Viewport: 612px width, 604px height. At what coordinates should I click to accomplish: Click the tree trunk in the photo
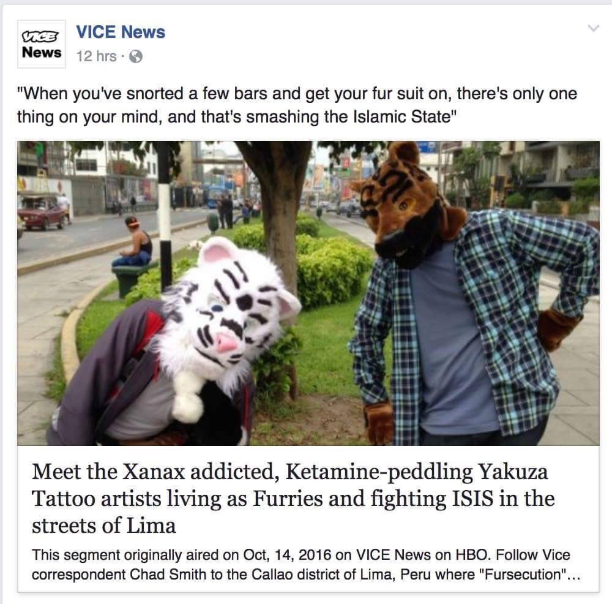coord(281,219)
